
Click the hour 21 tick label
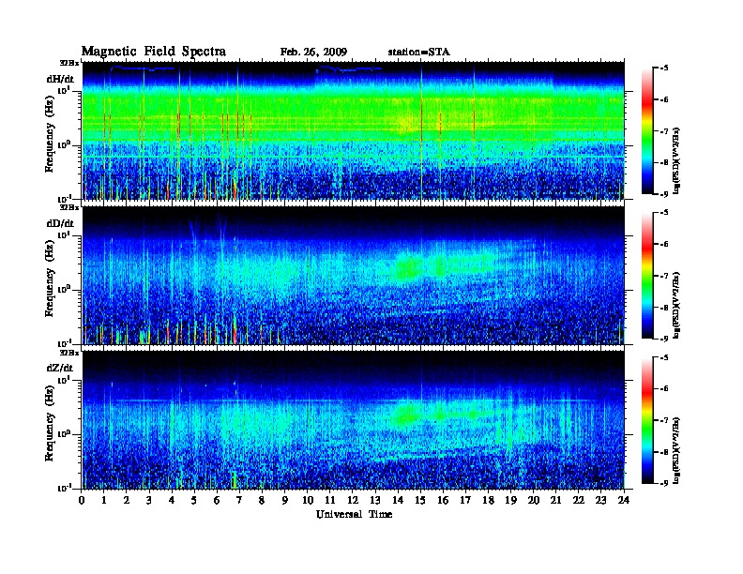pyautogui.click(x=555, y=500)
